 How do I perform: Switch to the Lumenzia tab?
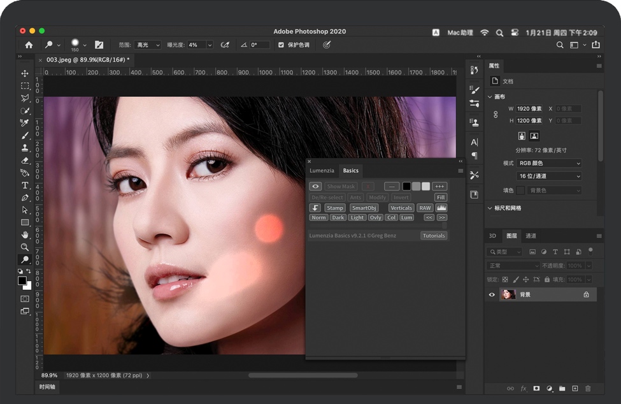click(322, 170)
